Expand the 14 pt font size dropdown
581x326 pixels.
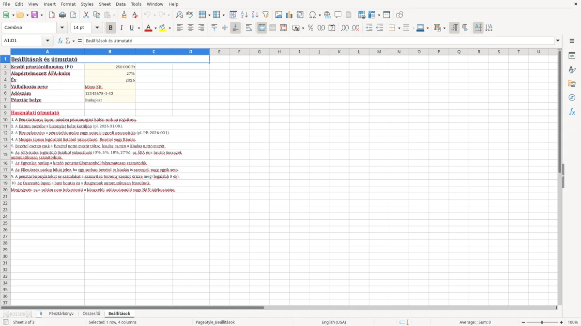[97, 28]
